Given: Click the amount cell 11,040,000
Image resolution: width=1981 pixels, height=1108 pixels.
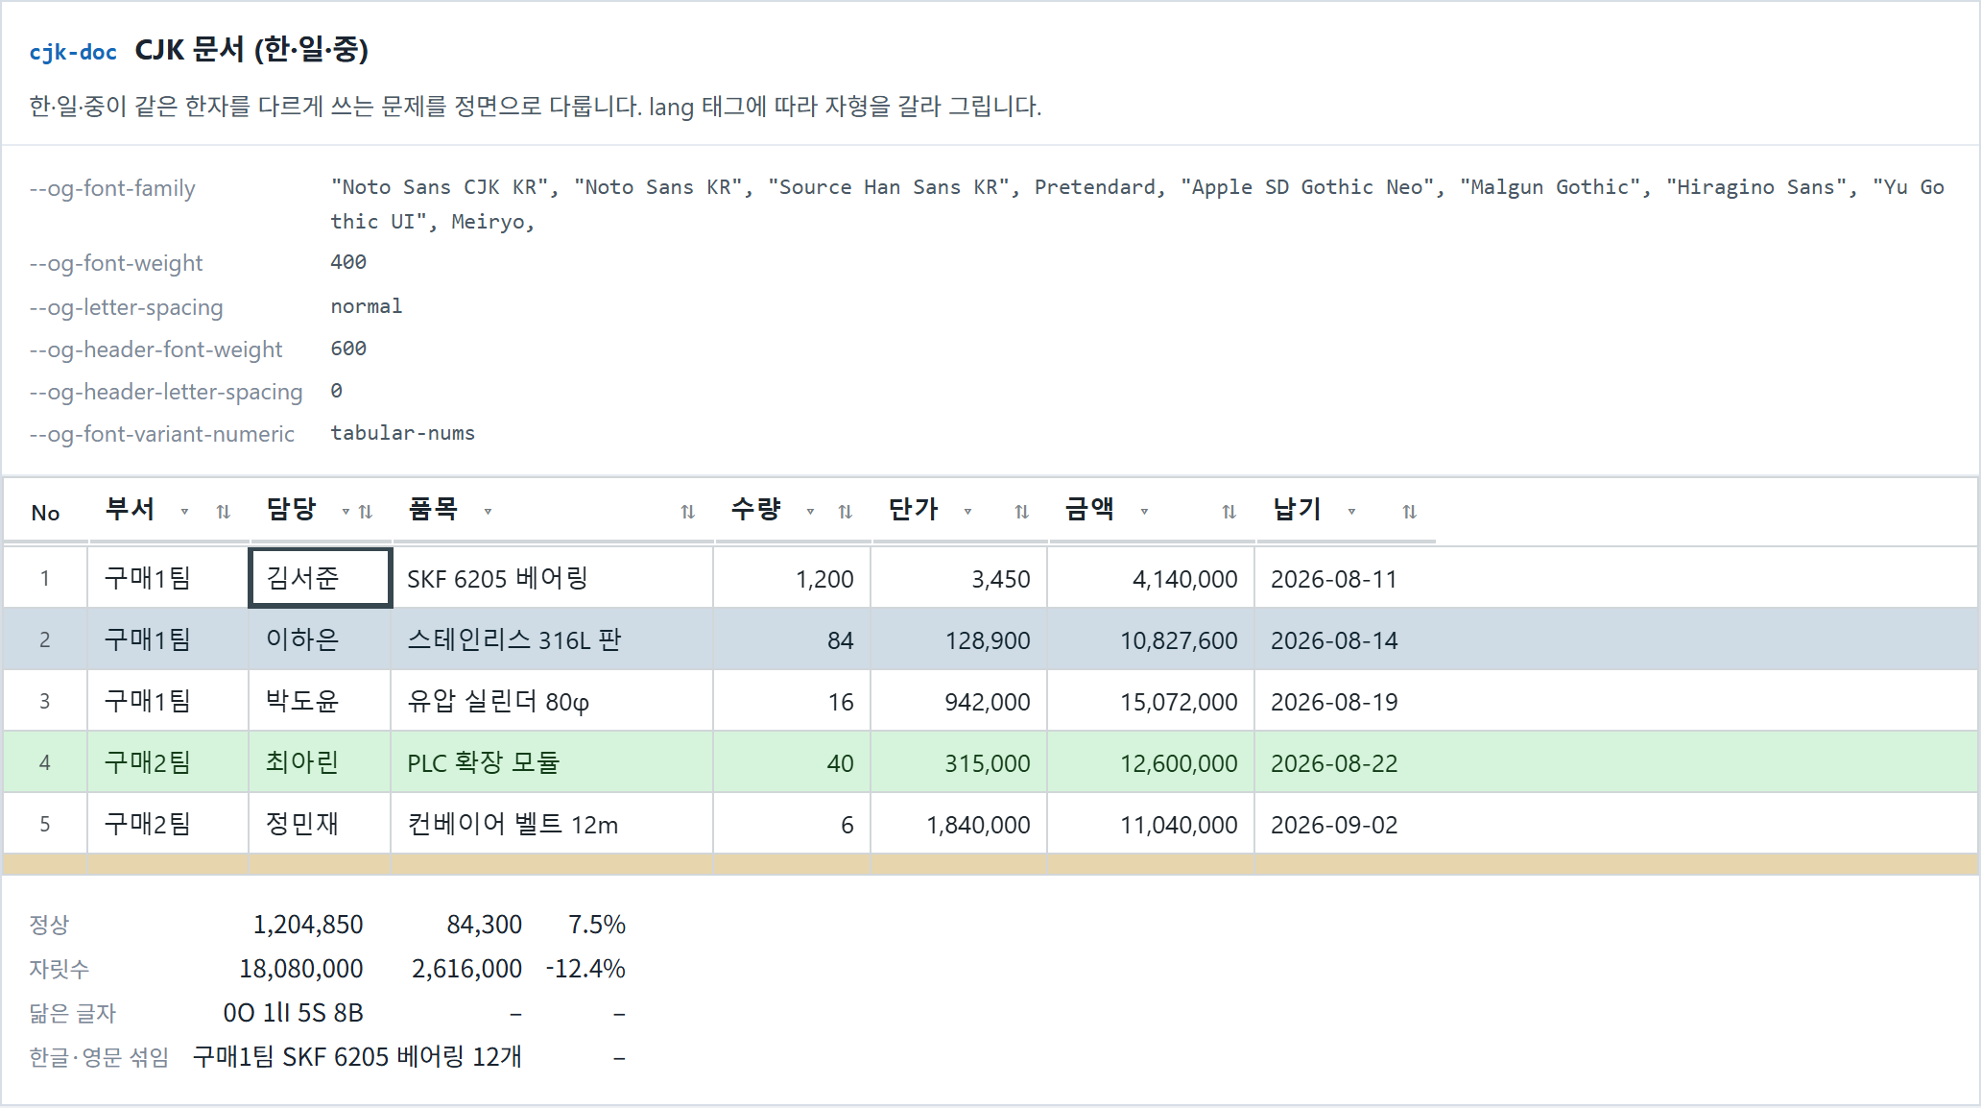Looking at the screenshot, I should 1151,824.
